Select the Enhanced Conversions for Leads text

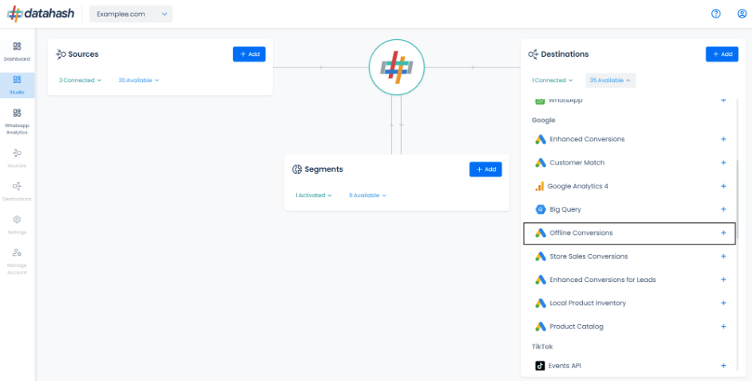click(x=602, y=280)
